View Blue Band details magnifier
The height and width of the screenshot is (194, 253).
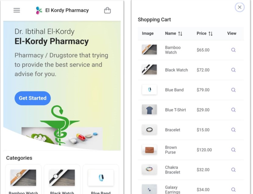coord(233,90)
